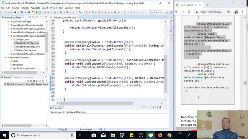Select the Pivotal tc Server entry
The height and width of the screenshot is (139, 248).
pyautogui.click(x=26, y=84)
